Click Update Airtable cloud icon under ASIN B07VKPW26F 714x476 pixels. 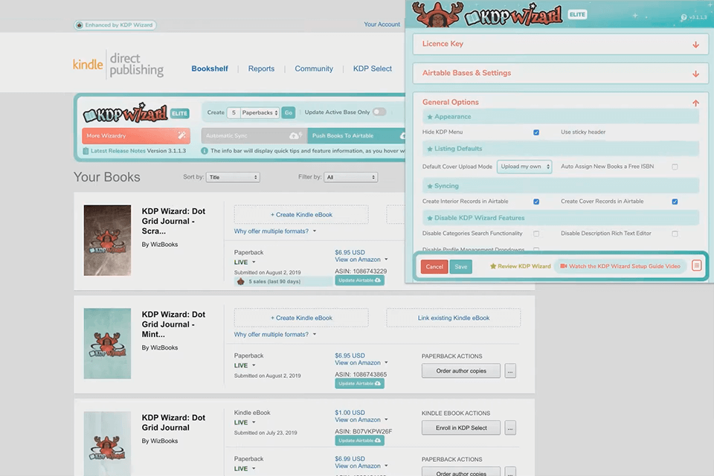coord(378,440)
